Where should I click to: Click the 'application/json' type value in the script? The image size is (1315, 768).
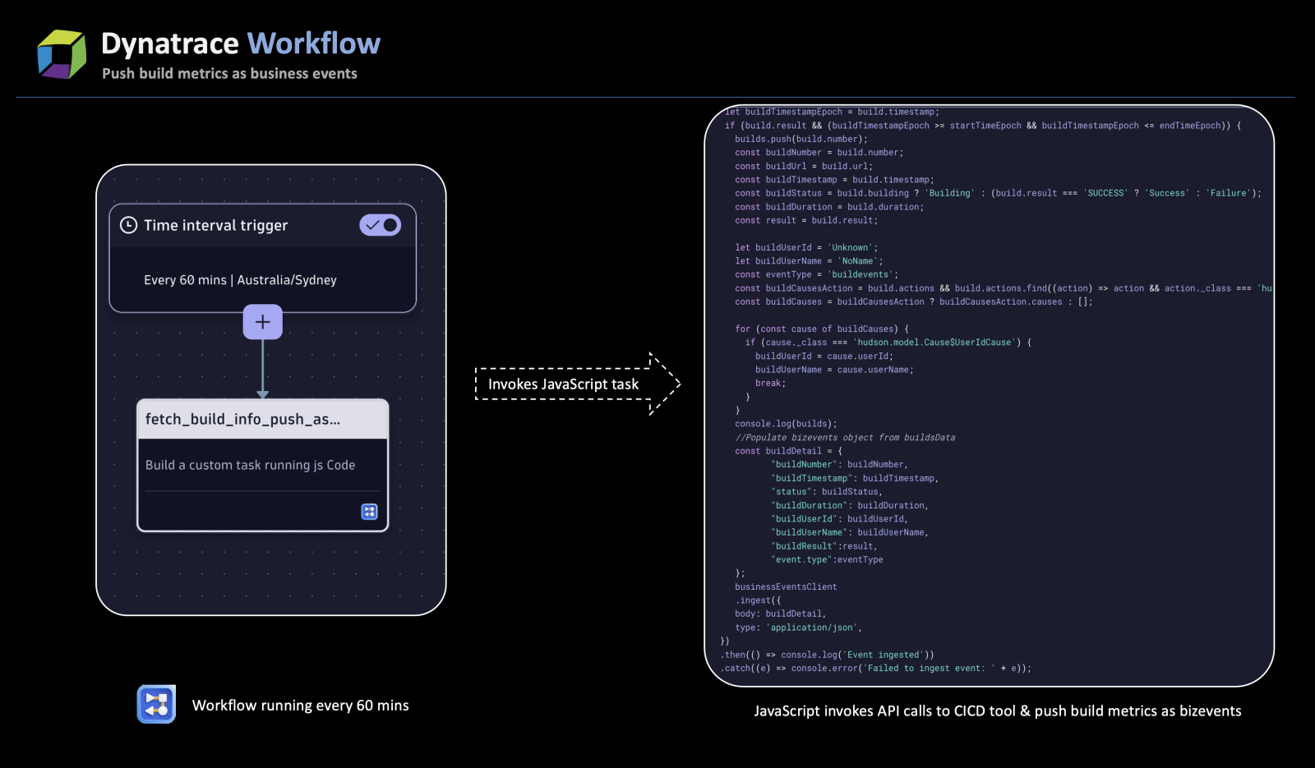tap(812, 627)
